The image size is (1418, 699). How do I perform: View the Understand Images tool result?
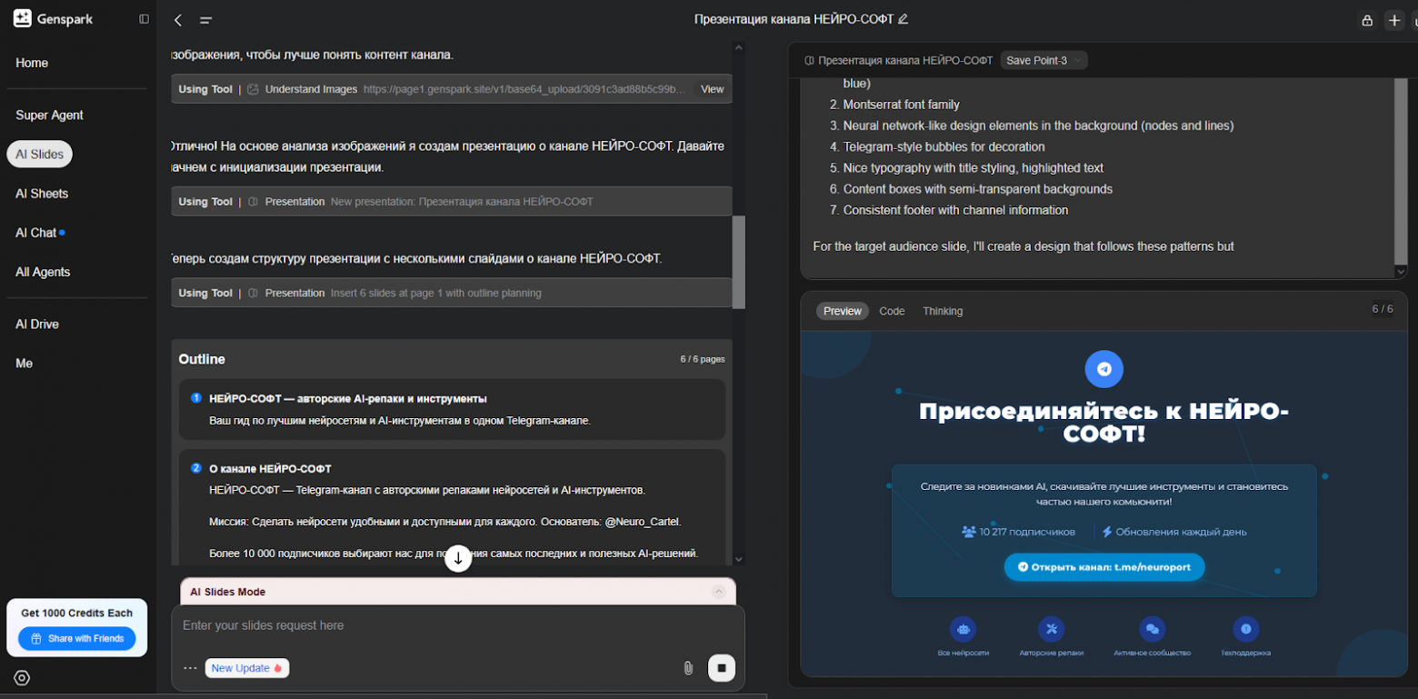click(x=713, y=89)
